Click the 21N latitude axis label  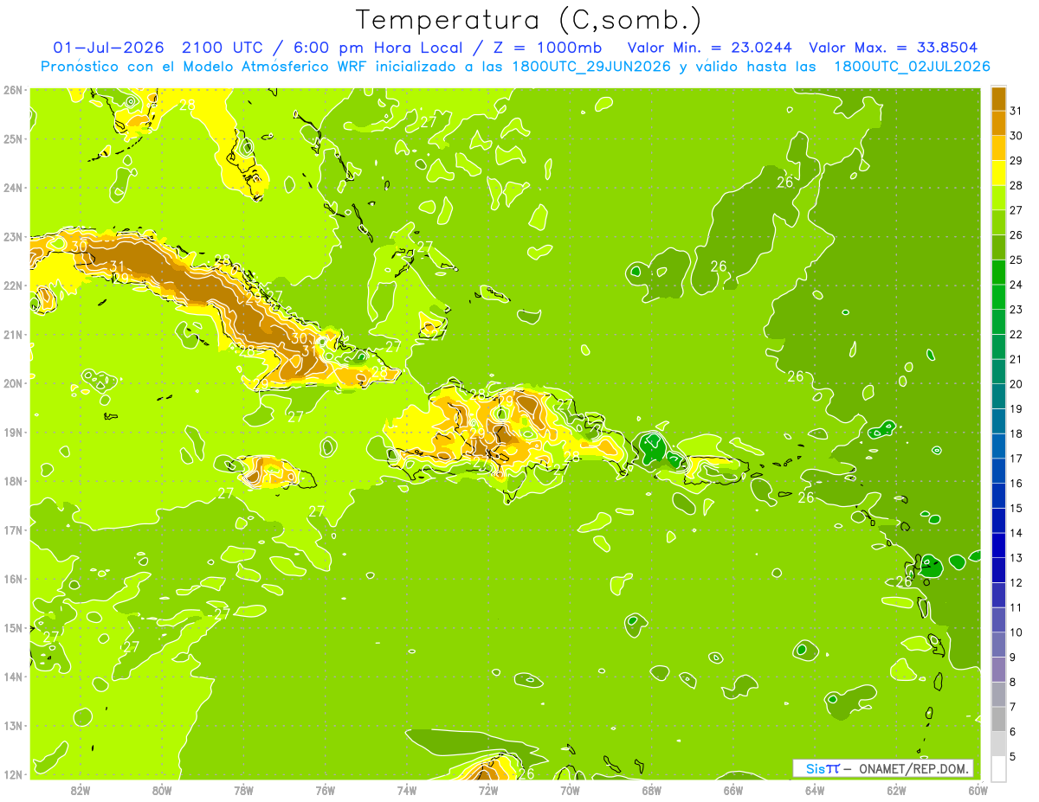[x=12, y=334]
